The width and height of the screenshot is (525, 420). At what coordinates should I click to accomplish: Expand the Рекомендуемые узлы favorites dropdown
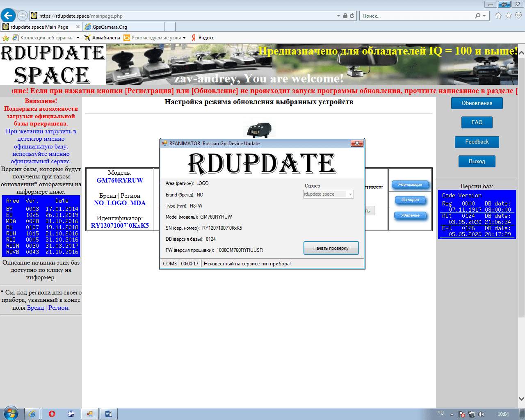pyautogui.click(x=184, y=38)
